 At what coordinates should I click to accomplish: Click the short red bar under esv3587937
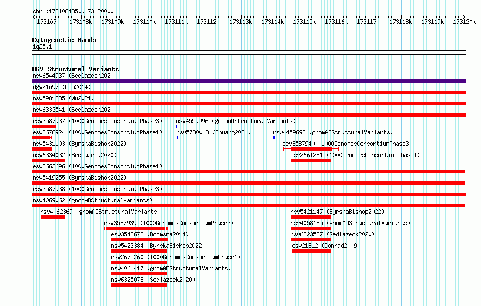click(x=44, y=126)
